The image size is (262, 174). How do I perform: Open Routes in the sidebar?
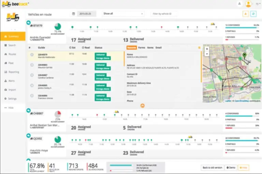[12, 54]
